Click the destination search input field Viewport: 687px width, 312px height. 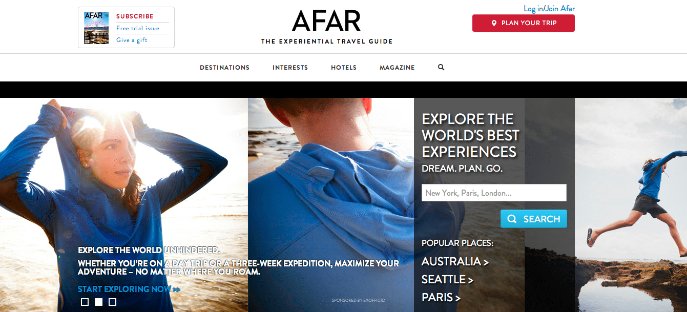click(x=494, y=193)
